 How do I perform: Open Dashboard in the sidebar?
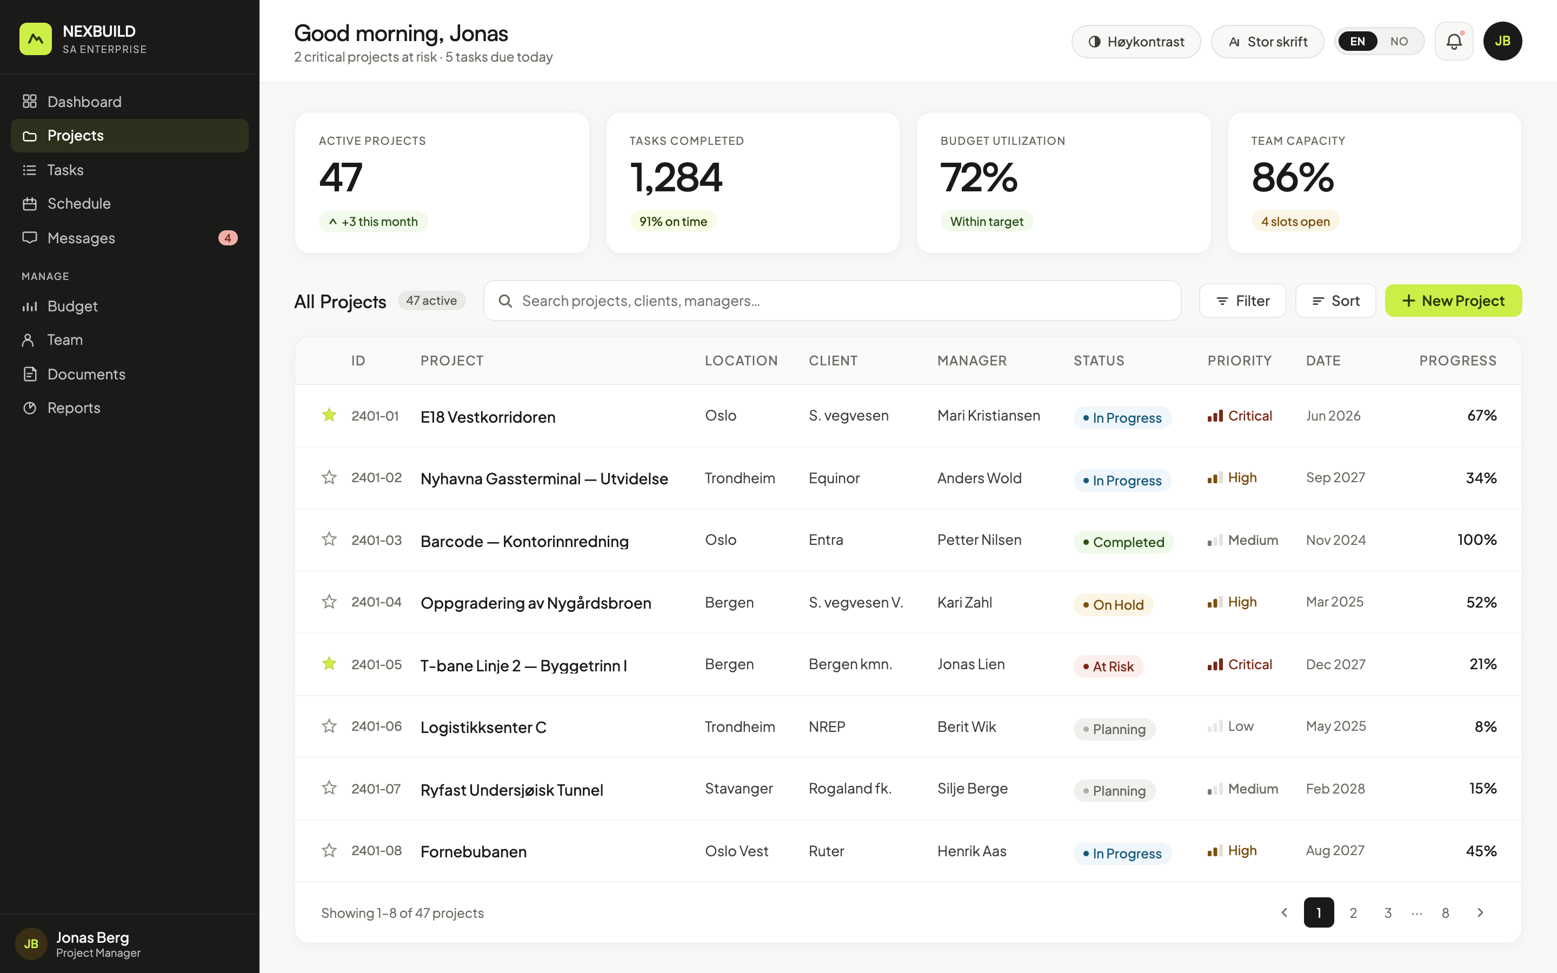point(130,102)
